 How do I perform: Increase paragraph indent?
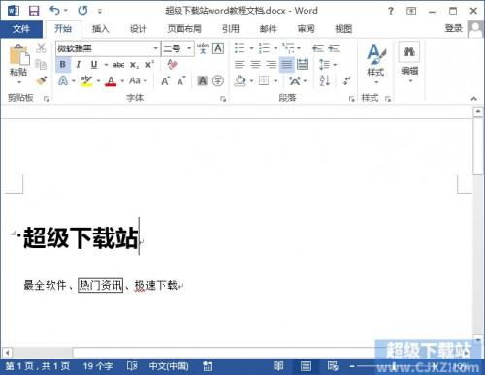[334, 48]
